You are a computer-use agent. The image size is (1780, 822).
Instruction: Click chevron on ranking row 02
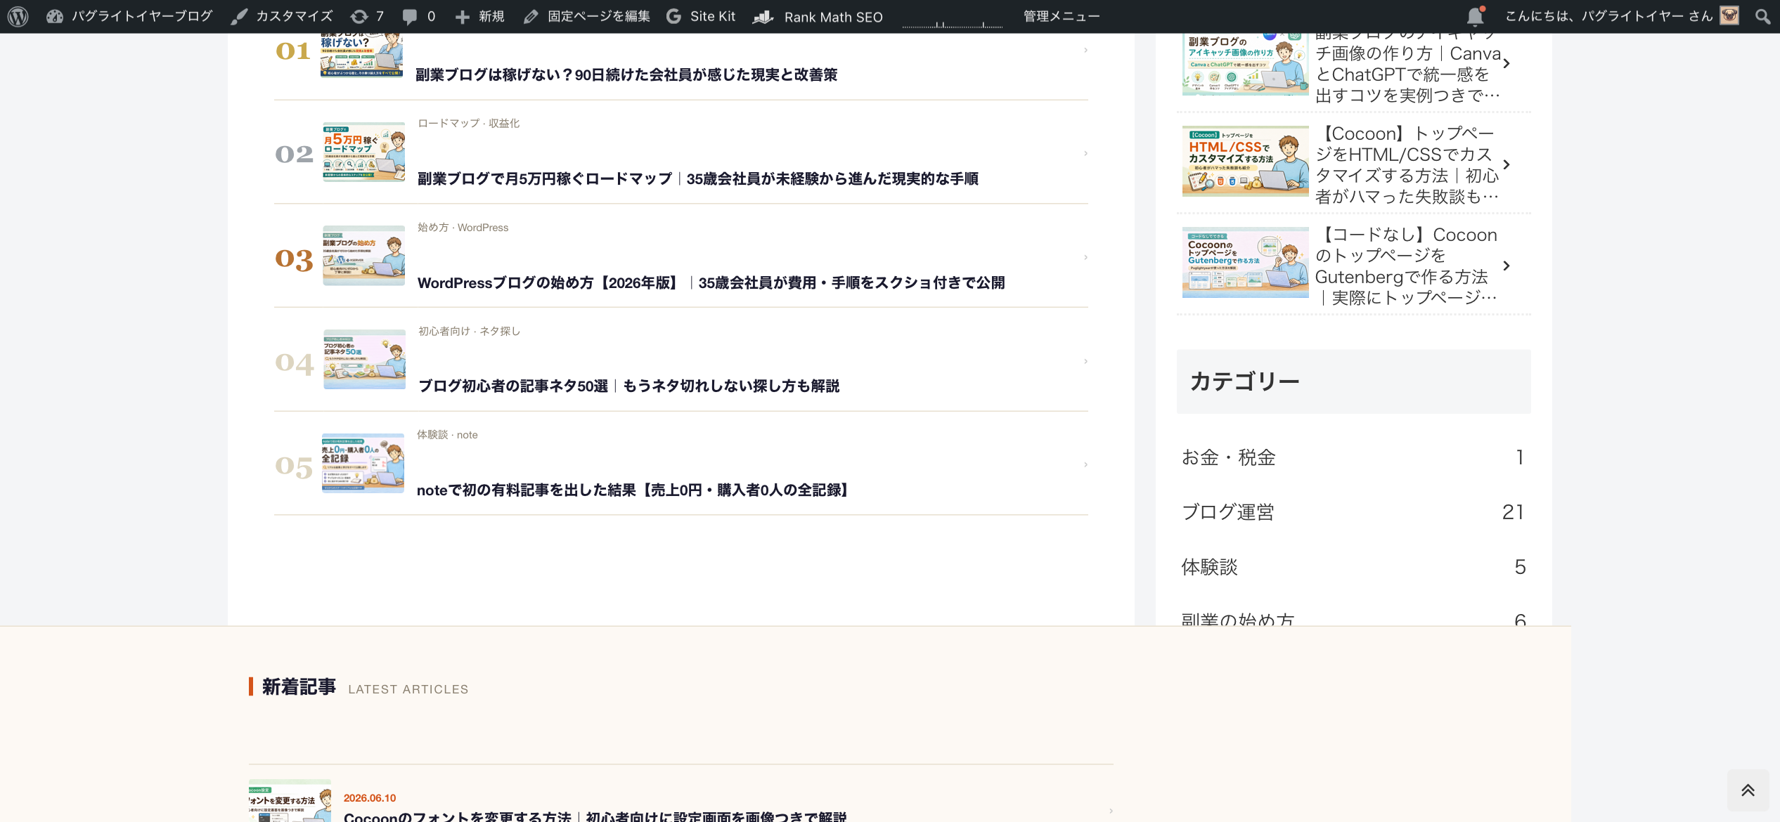click(1085, 153)
